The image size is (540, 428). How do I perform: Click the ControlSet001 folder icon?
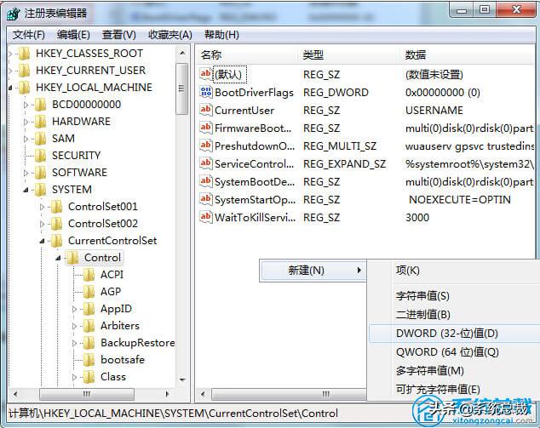click(x=56, y=207)
